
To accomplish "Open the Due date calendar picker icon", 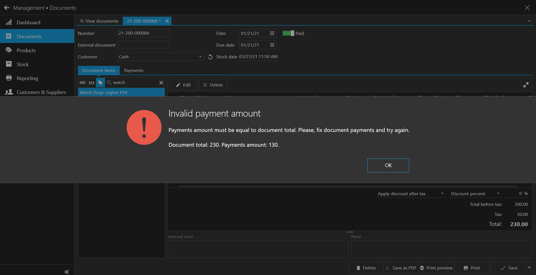I will click(x=272, y=45).
